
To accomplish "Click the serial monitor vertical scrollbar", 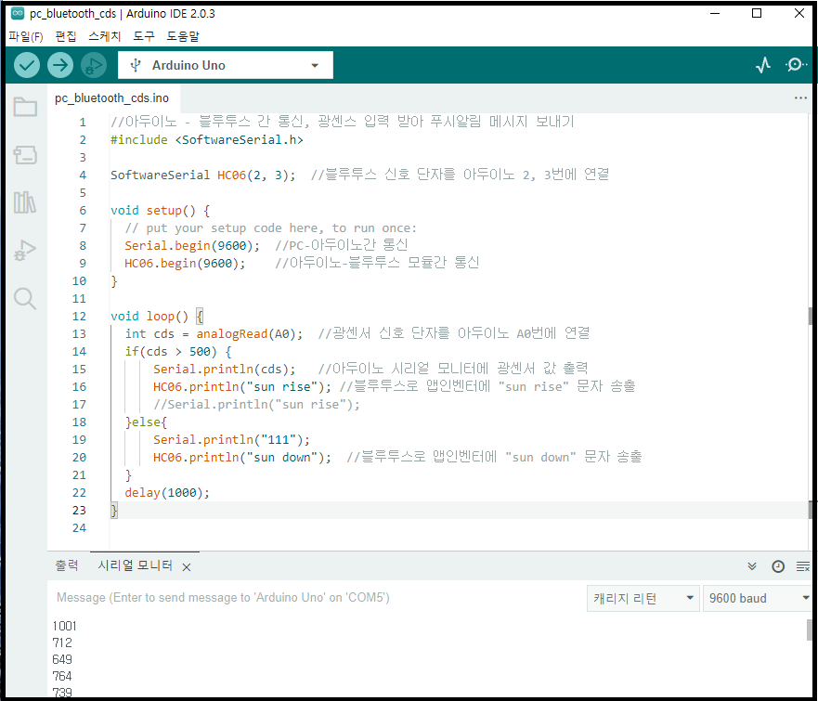I will [809, 630].
